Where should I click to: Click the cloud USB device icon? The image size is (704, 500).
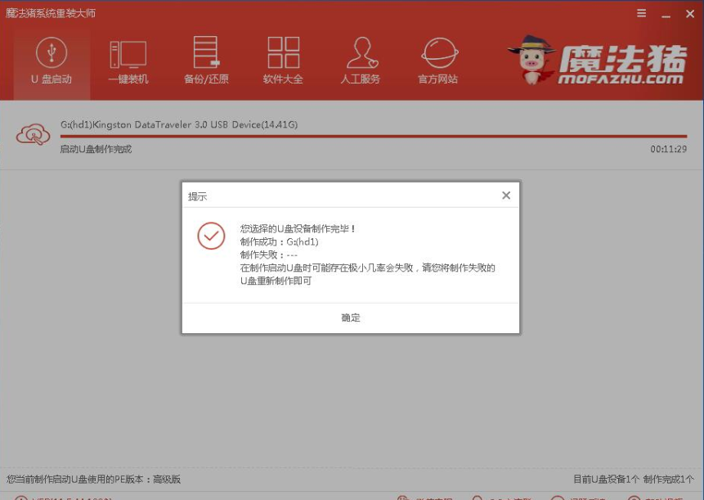(34, 135)
